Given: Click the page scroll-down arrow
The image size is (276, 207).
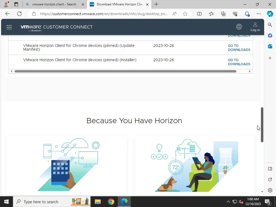Looking at the screenshot, I should pyautogui.click(x=262, y=192).
